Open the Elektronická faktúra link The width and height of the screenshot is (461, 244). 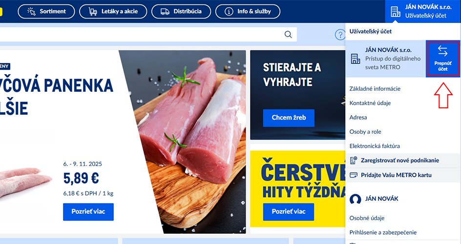coord(375,146)
